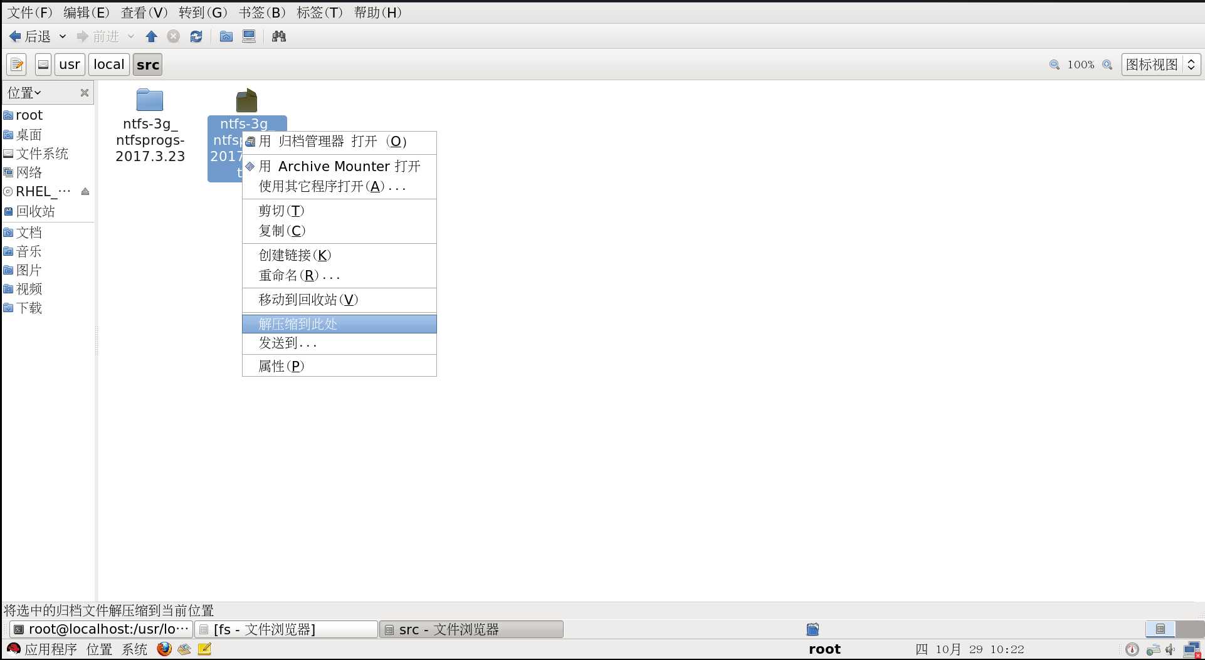Open the 位置 sidebar selector dropdown
Screen dimensions: 1205x660
click(x=24, y=93)
